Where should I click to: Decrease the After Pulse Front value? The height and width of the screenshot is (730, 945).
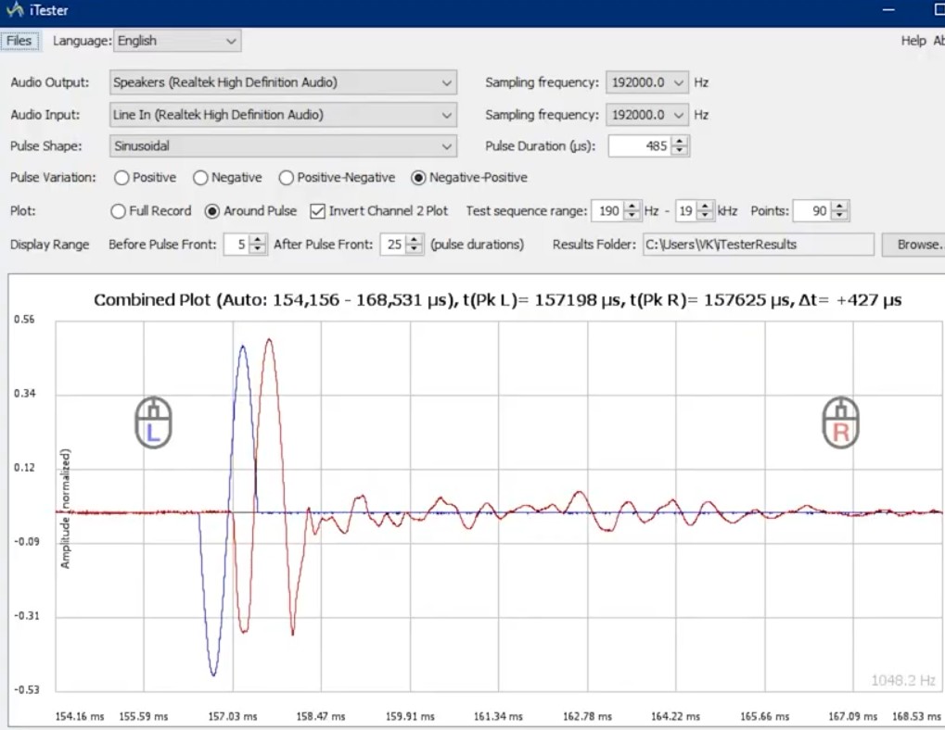point(414,249)
